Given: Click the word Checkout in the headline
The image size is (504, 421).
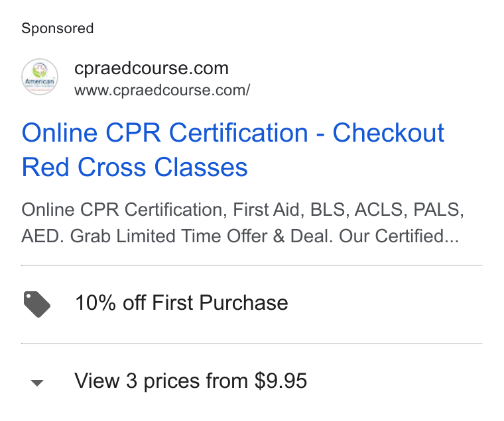Looking at the screenshot, I should [x=389, y=132].
